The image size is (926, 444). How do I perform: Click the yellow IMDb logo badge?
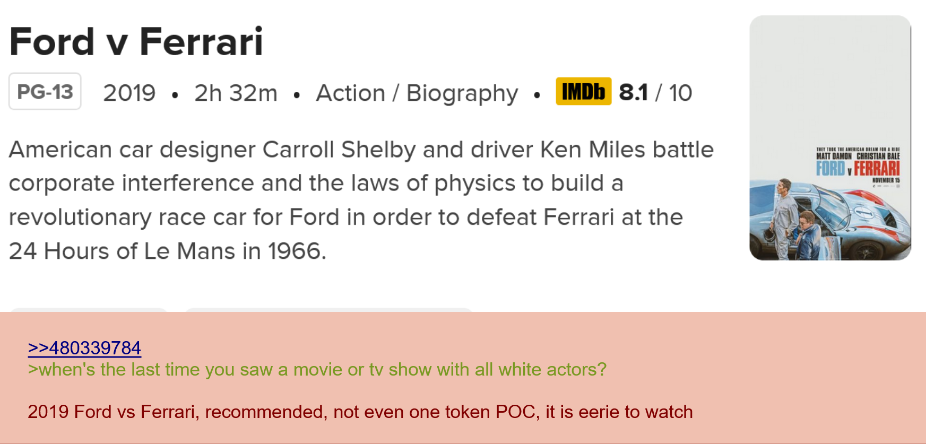point(583,92)
